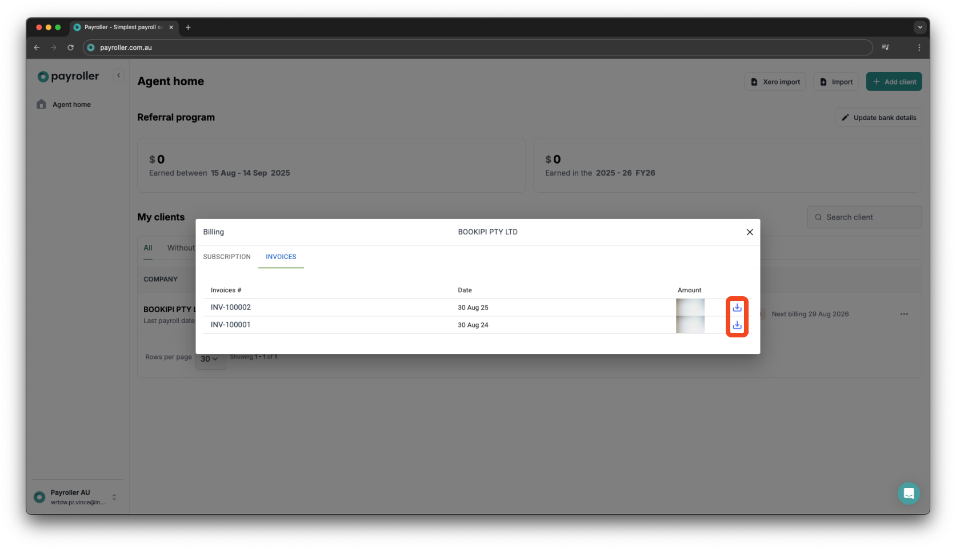Open the three-dot menu next to Next billing
Image resolution: width=956 pixels, height=549 pixels.
tap(905, 314)
